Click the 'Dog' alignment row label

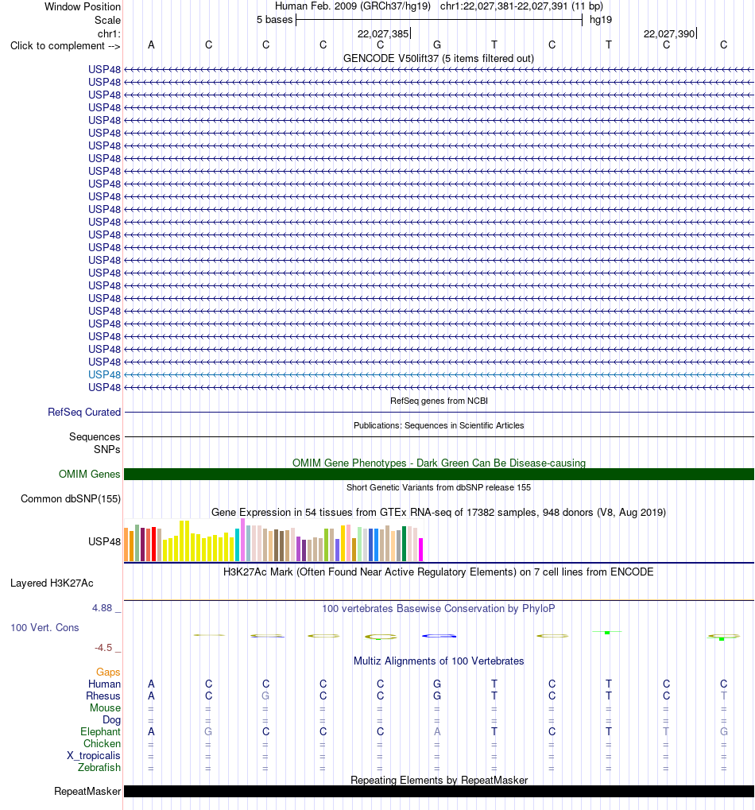[111, 719]
